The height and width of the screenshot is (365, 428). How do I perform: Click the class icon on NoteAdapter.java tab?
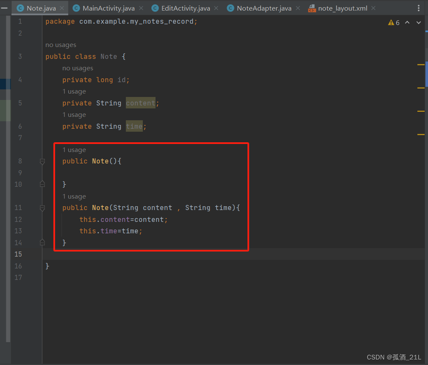coord(231,8)
